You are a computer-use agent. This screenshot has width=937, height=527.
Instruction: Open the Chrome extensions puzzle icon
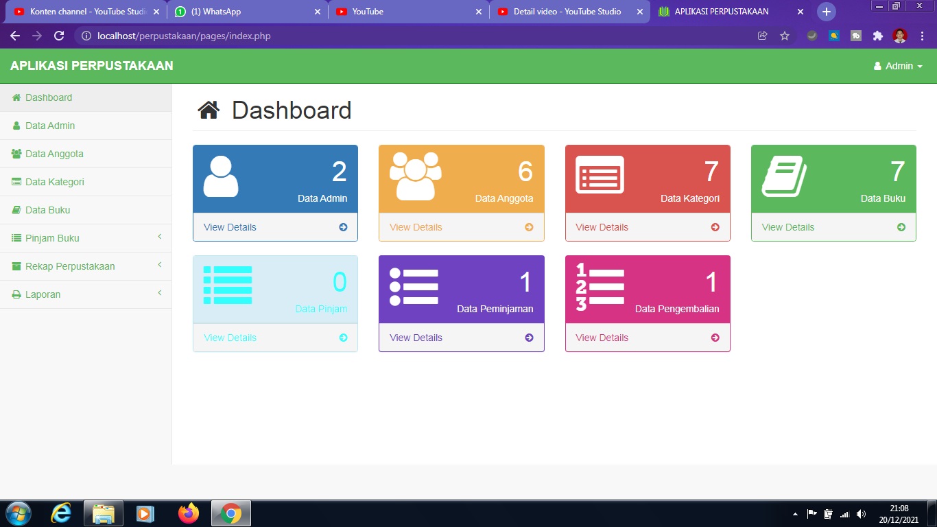[x=877, y=36]
